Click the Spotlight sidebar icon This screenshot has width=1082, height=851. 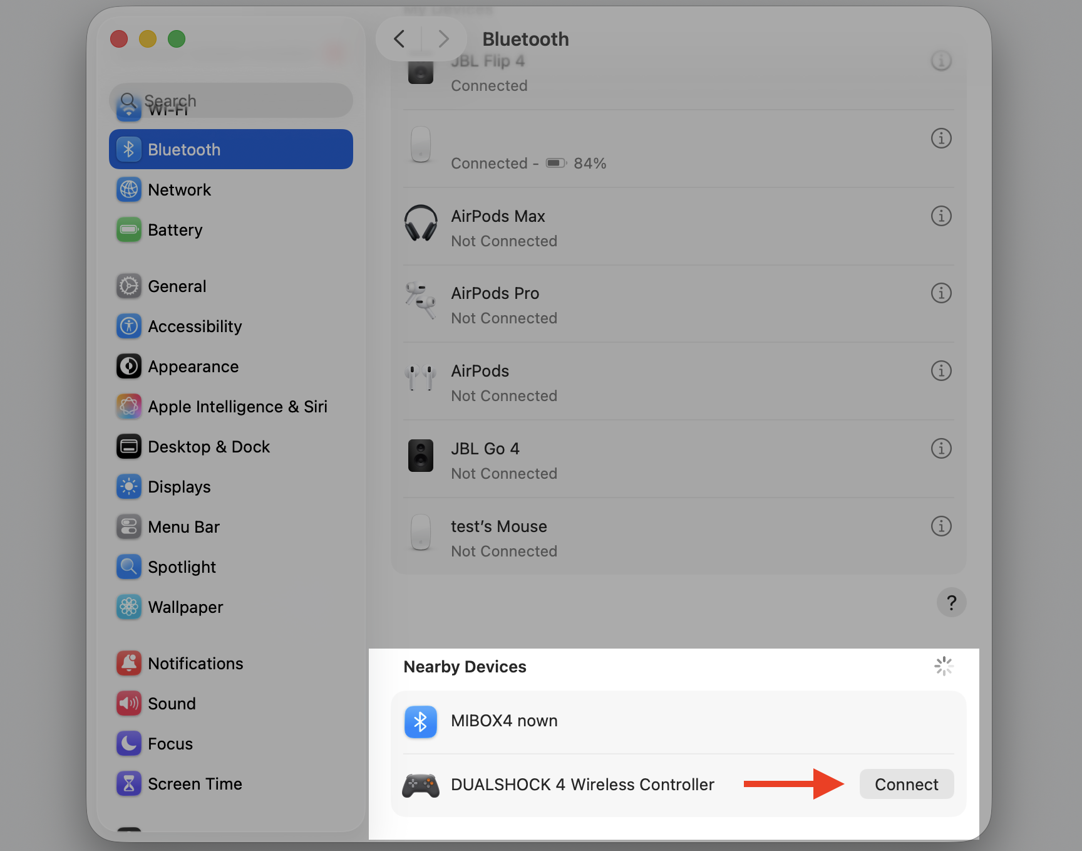point(129,567)
